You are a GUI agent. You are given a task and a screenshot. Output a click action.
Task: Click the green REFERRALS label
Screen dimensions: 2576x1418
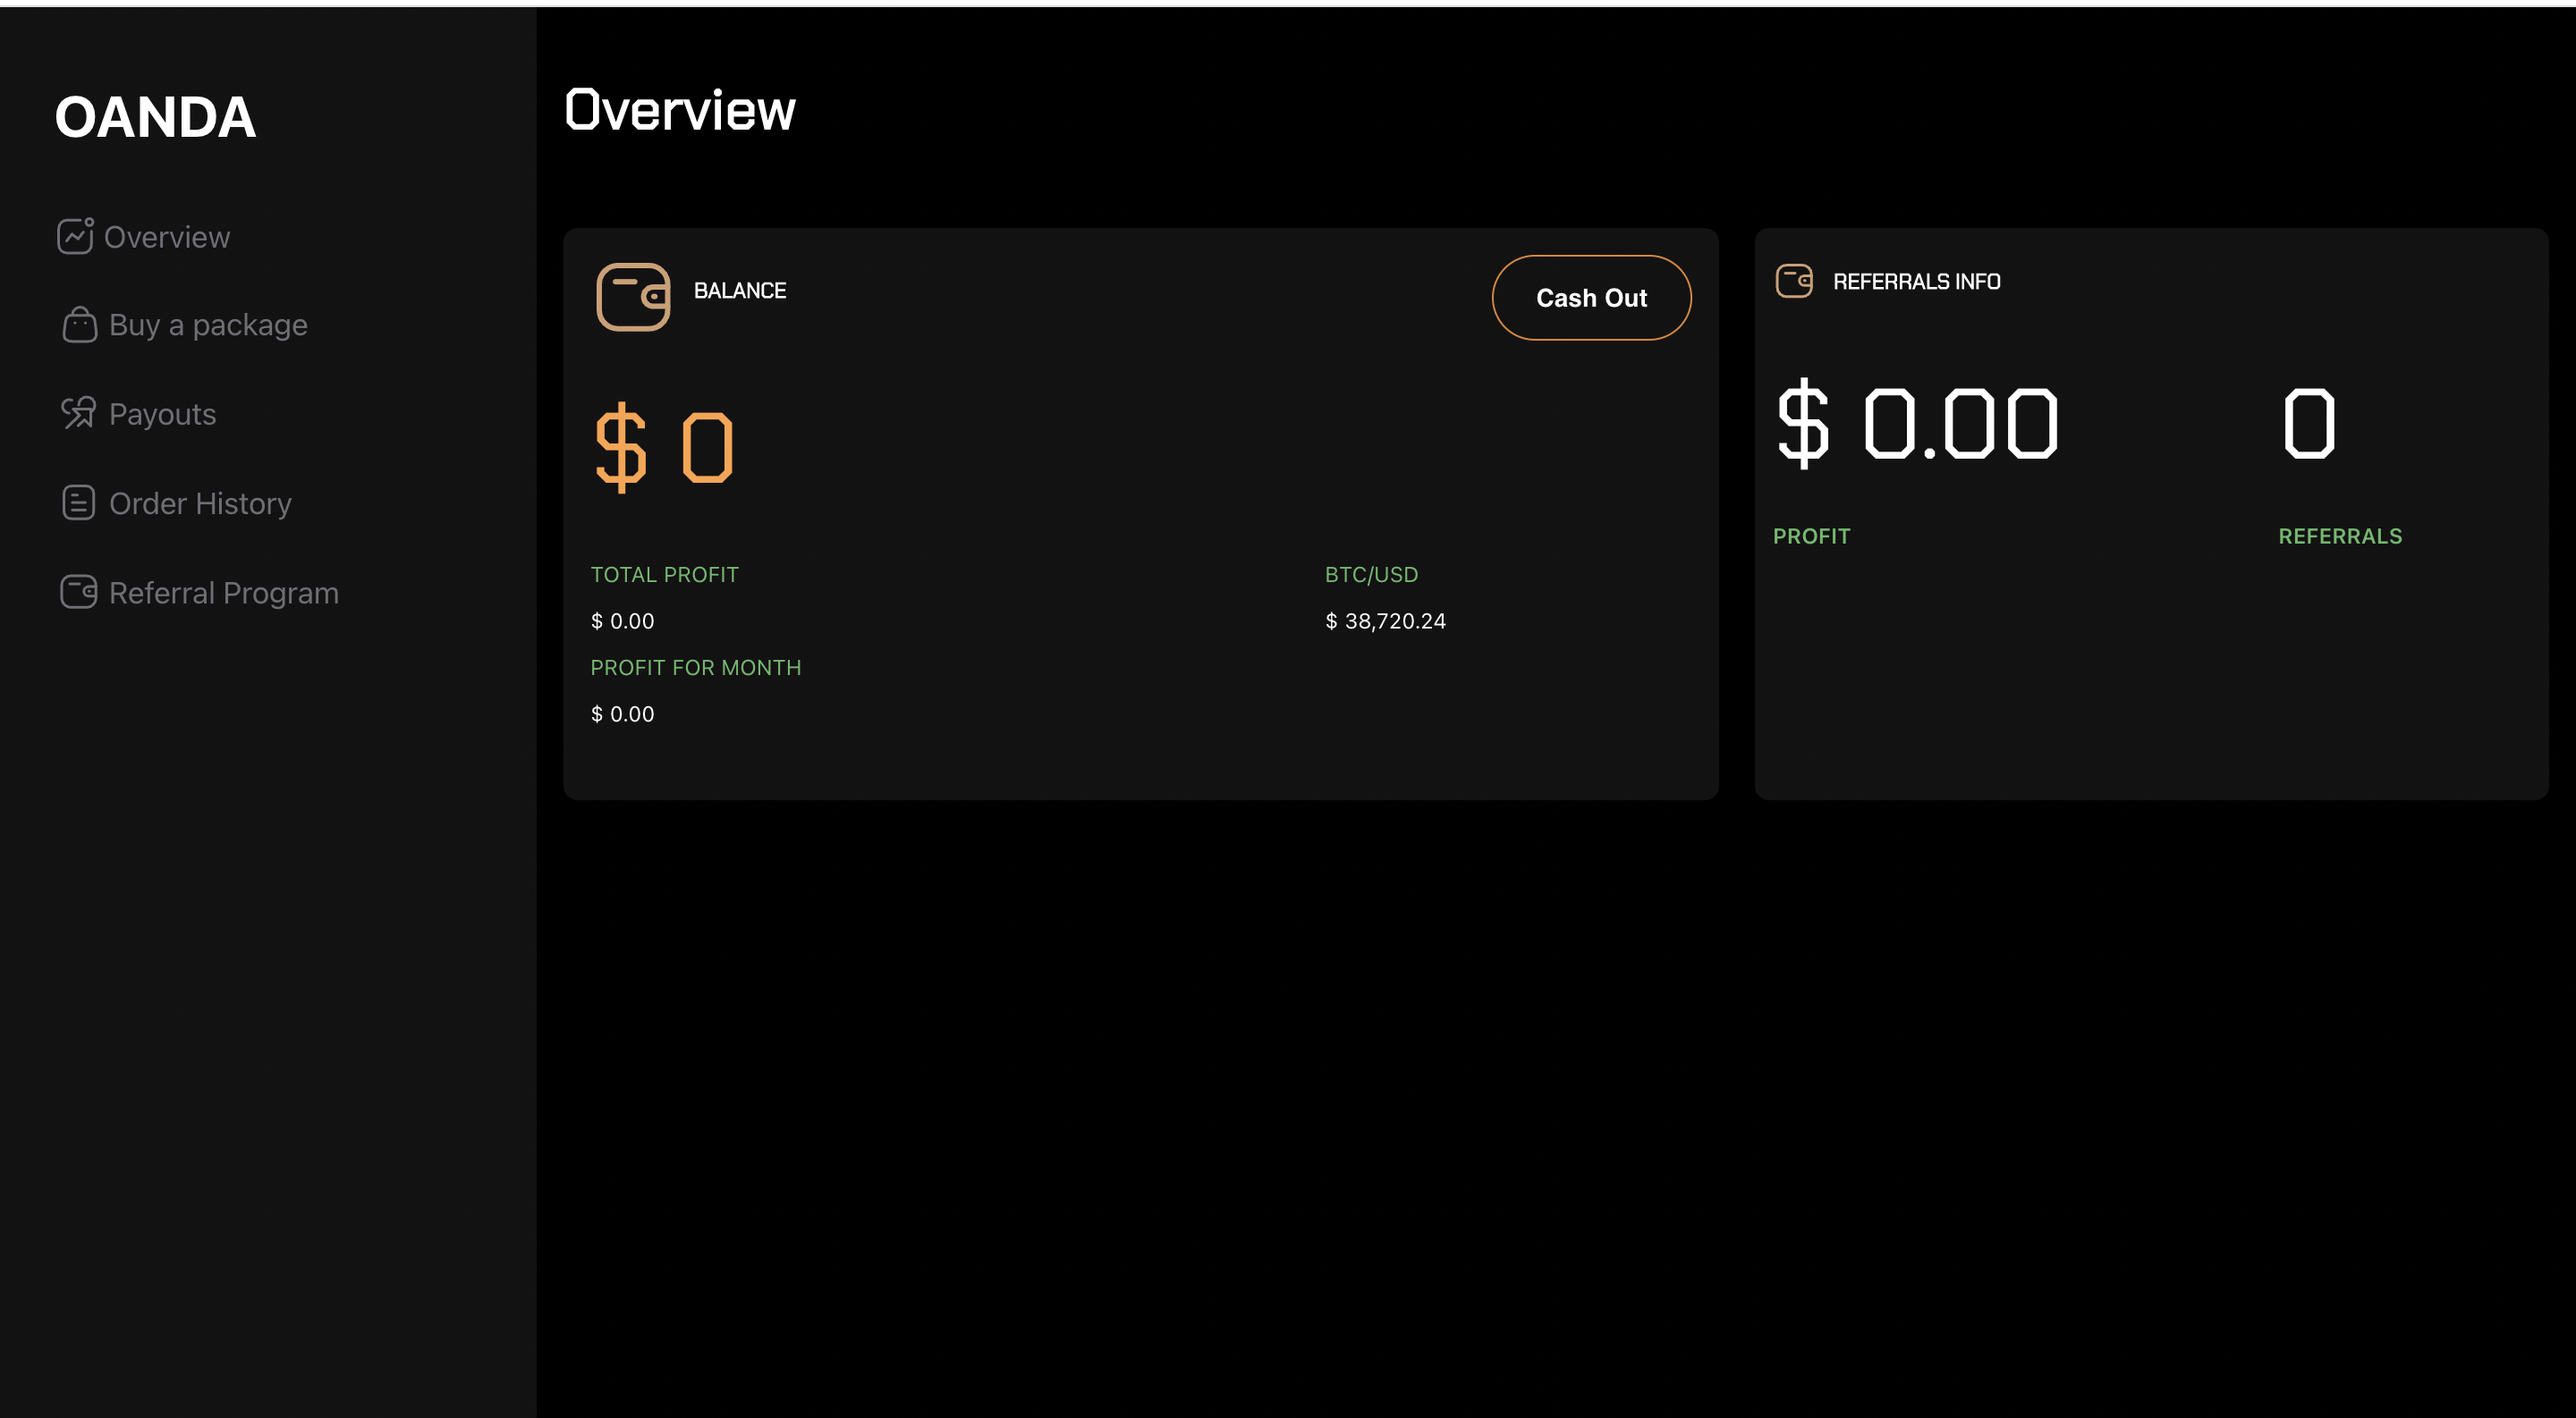[x=2340, y=536]
